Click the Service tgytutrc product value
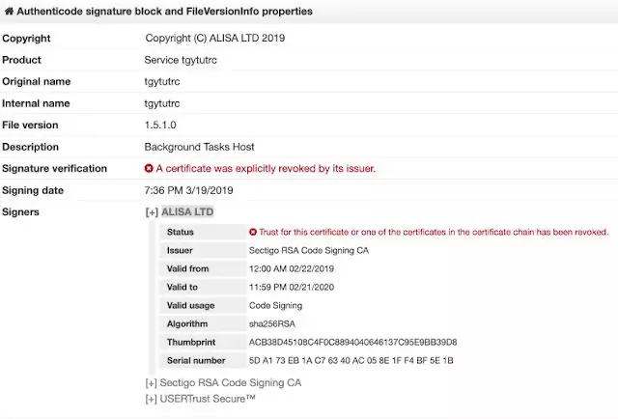 pos(181,60)
